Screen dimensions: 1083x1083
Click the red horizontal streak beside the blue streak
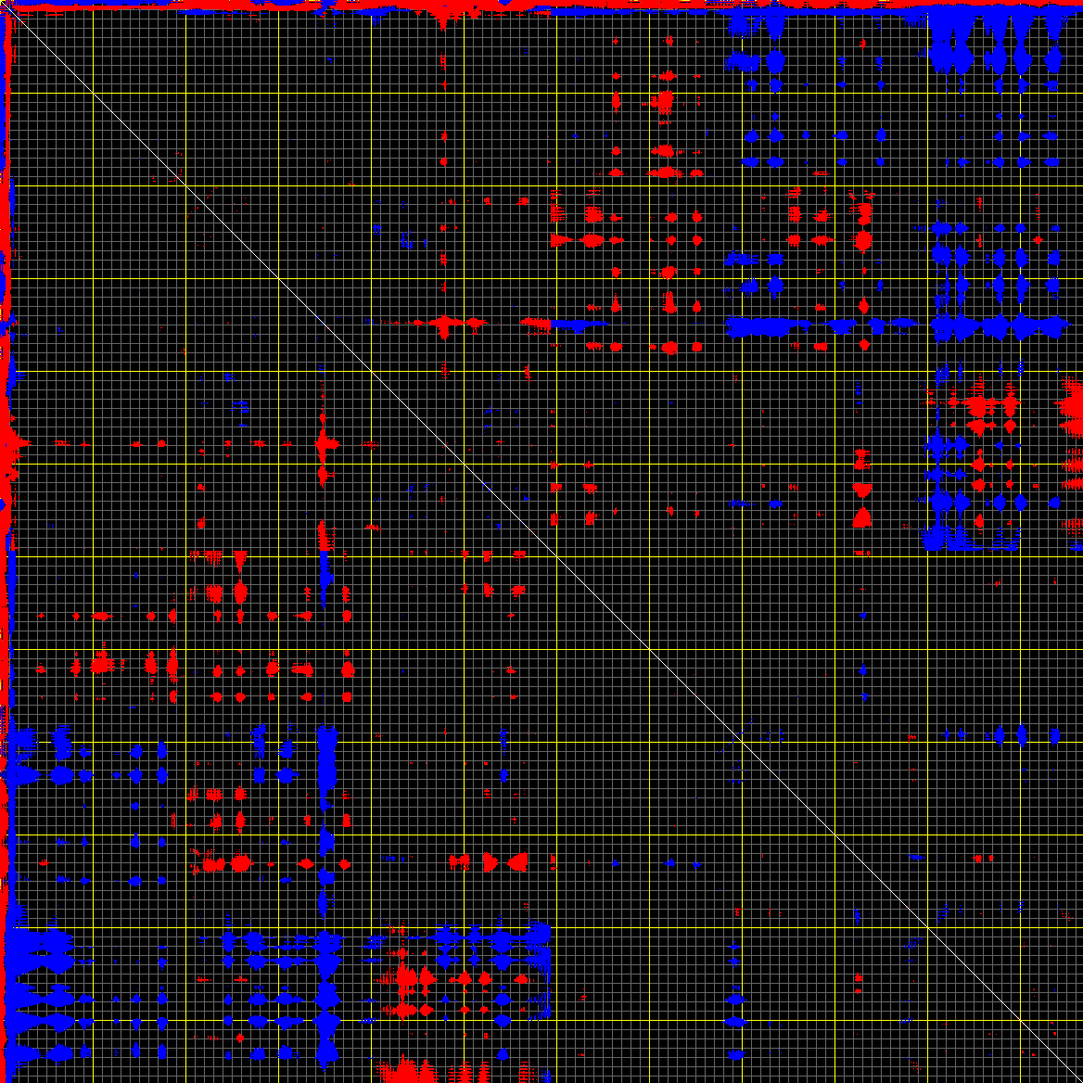pos(445,324)
